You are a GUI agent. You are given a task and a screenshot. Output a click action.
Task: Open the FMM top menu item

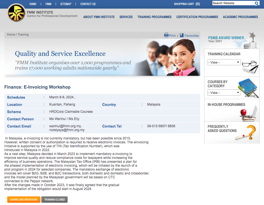(x=48, y=4)
